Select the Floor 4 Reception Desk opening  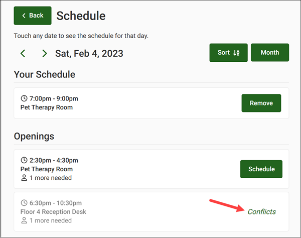coord(53,211)
